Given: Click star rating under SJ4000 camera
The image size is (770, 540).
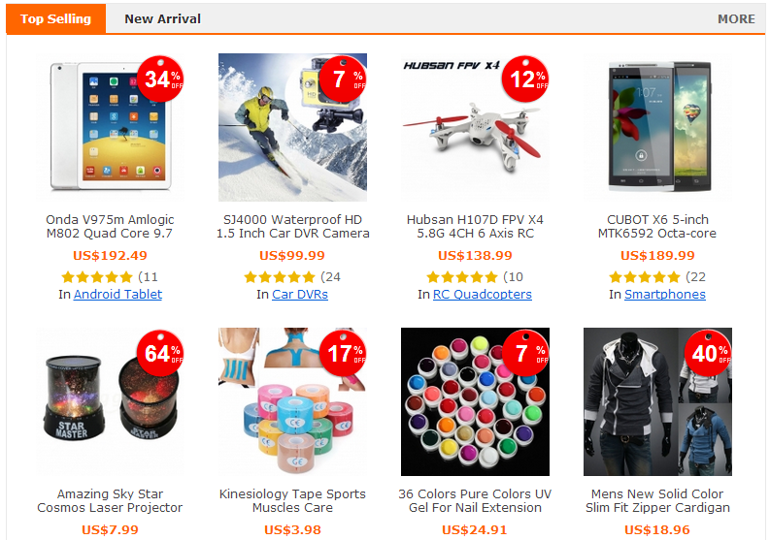Looking at the screenshot, I should 280,277.
